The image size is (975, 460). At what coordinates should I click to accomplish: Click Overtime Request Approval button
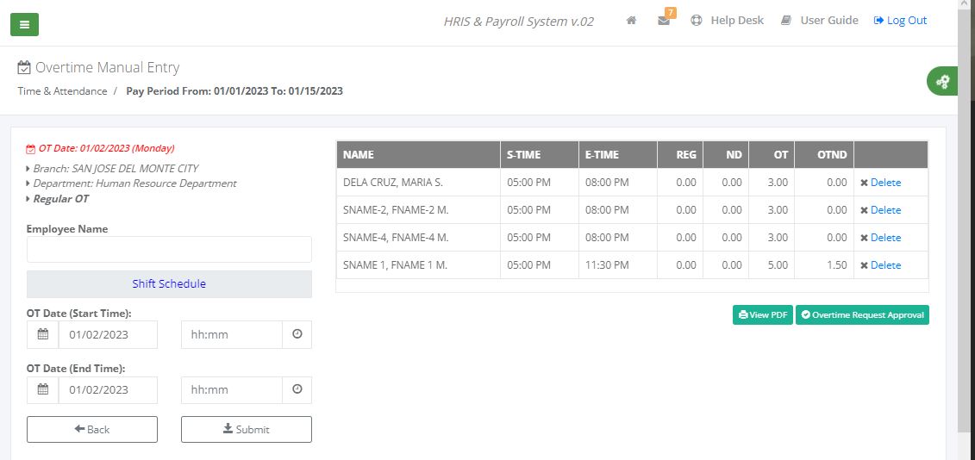[x=862, y=315]
